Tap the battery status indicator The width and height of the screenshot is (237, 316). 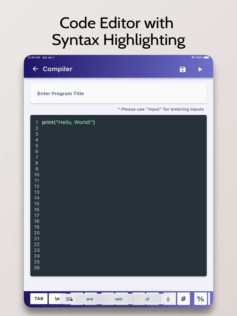pos(206,58)
